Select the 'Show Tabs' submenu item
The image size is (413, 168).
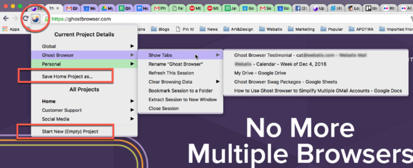tap(181, 55)
